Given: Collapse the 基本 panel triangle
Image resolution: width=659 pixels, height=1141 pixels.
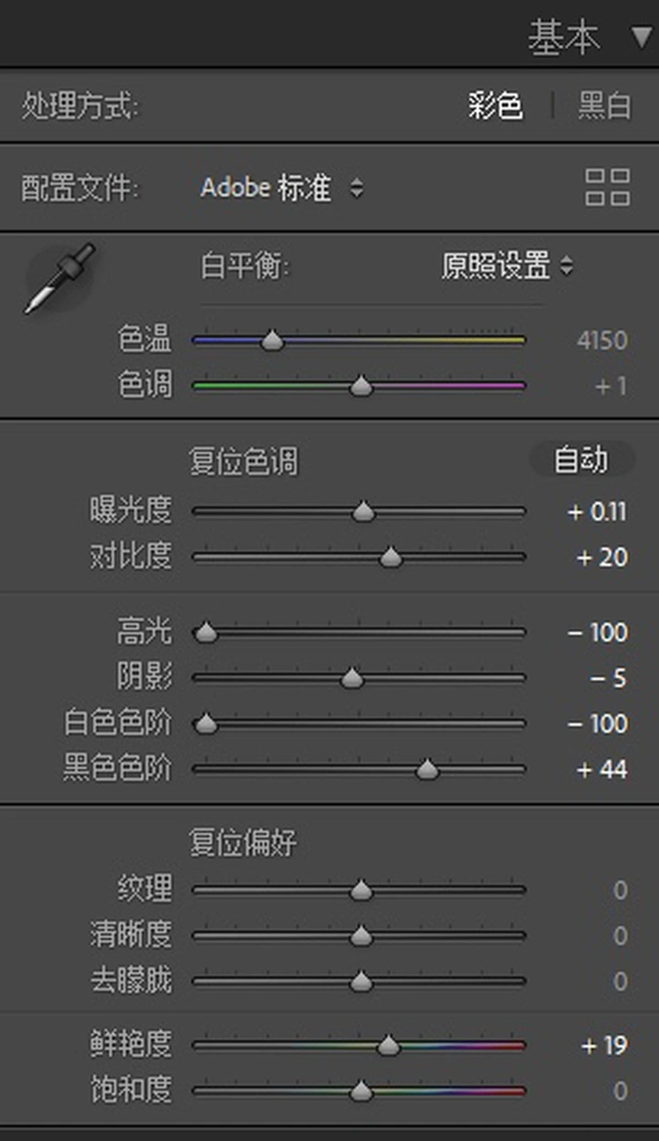Looking at the screenshot, I should pos(641,38).
